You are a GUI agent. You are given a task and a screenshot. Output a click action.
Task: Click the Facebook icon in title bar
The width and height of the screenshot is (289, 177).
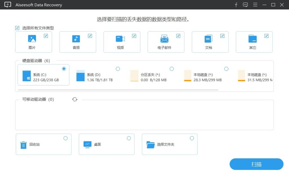(236, 5)
